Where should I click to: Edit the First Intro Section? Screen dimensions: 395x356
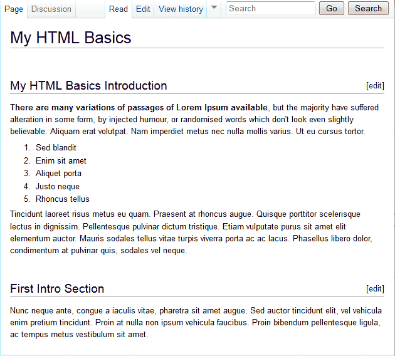[375, 289]
